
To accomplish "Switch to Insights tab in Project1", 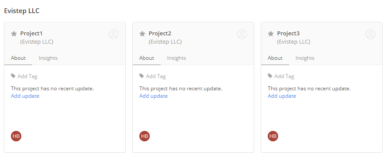I will [x=48, y=58].
